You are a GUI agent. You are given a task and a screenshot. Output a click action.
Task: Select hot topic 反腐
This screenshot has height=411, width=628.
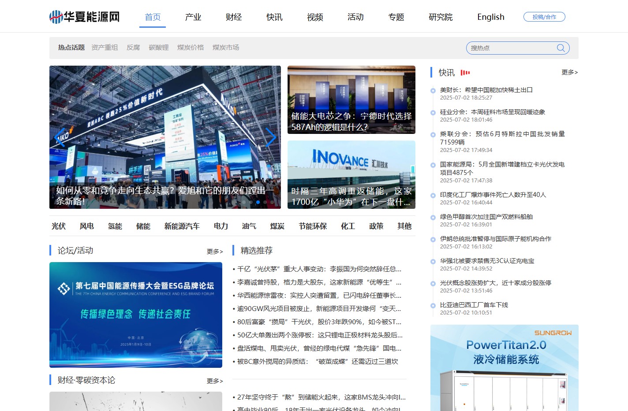[x=133, y=48]
